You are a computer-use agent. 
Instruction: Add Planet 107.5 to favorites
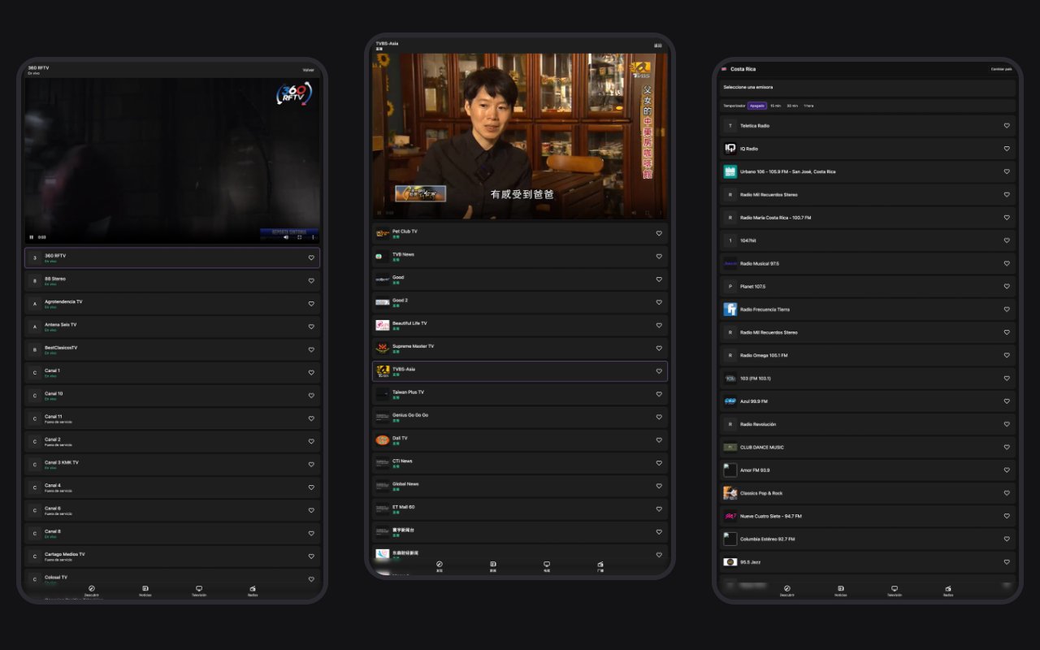1007,287
